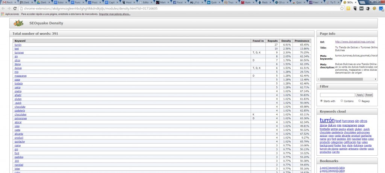385x173 pixels.
Task: Click 'carrito' in the Keywords cloud
Action: (x=336, y=152)
